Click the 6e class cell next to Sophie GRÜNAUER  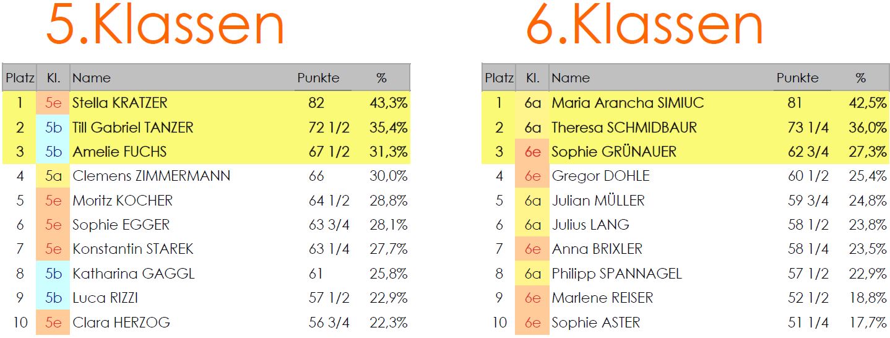click(533, 152)
